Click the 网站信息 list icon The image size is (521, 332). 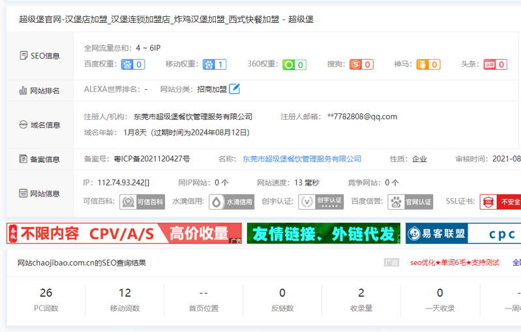click(23, 193)
